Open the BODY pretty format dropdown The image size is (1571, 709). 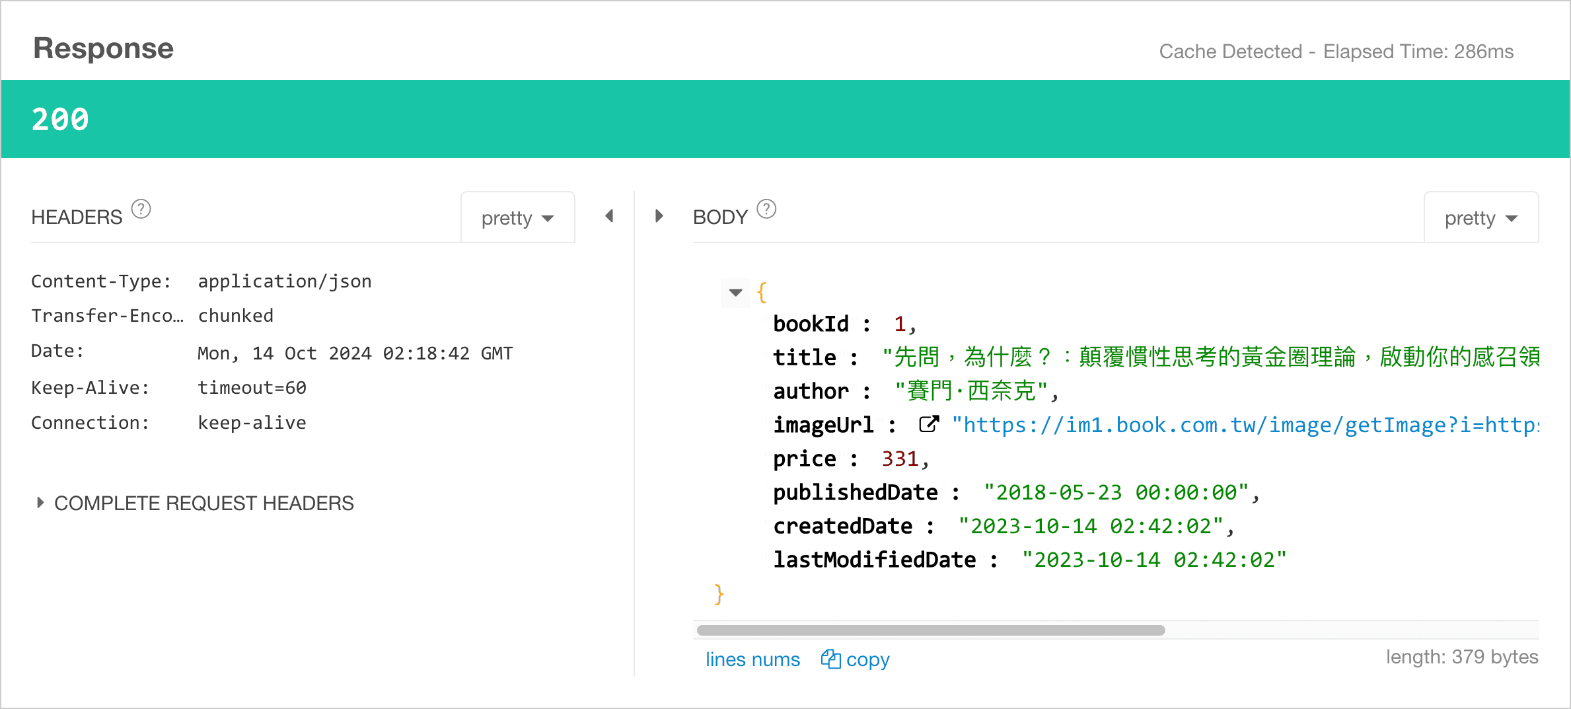coord(1481,217)
